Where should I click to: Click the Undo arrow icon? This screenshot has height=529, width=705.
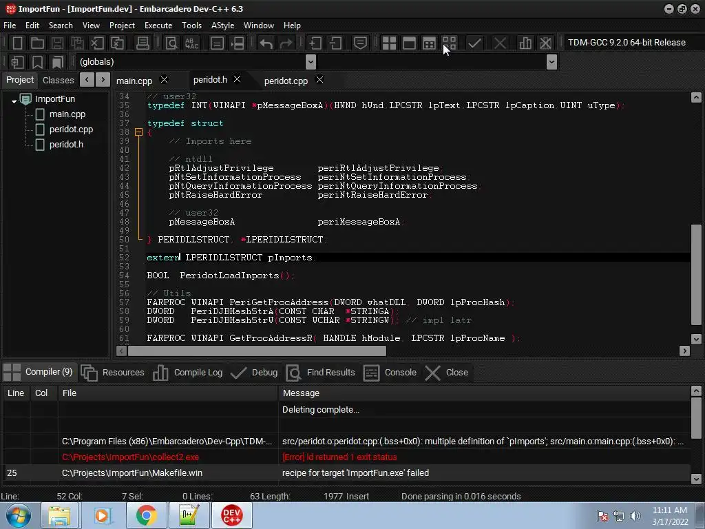266,43
